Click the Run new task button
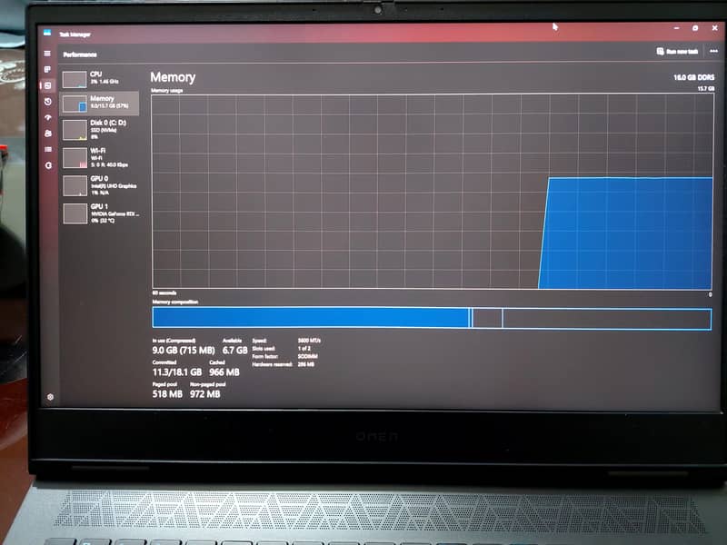The image size is (727, 545). (677, 52)
